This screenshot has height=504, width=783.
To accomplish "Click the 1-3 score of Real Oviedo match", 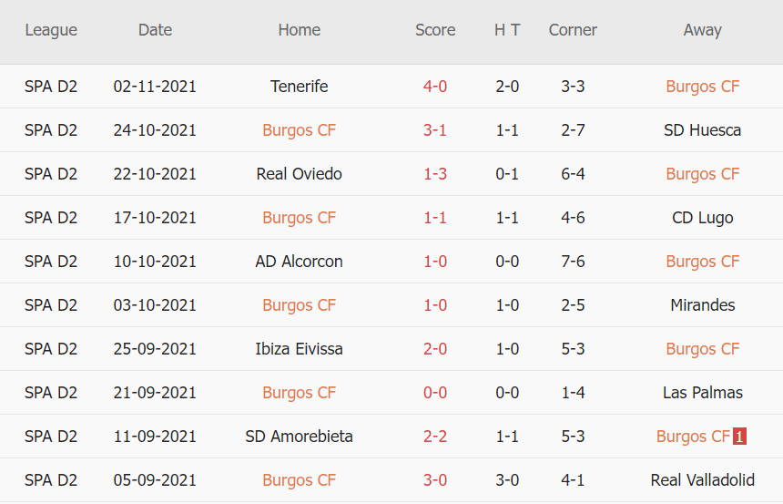I will point(435,174).
